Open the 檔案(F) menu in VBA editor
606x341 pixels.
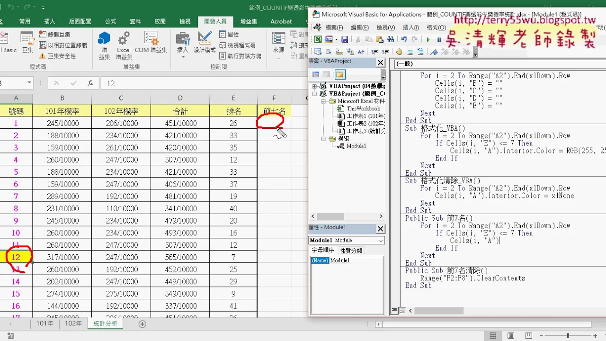334,27
